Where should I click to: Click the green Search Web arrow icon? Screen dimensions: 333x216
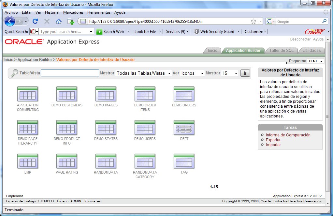pos(99,32)
